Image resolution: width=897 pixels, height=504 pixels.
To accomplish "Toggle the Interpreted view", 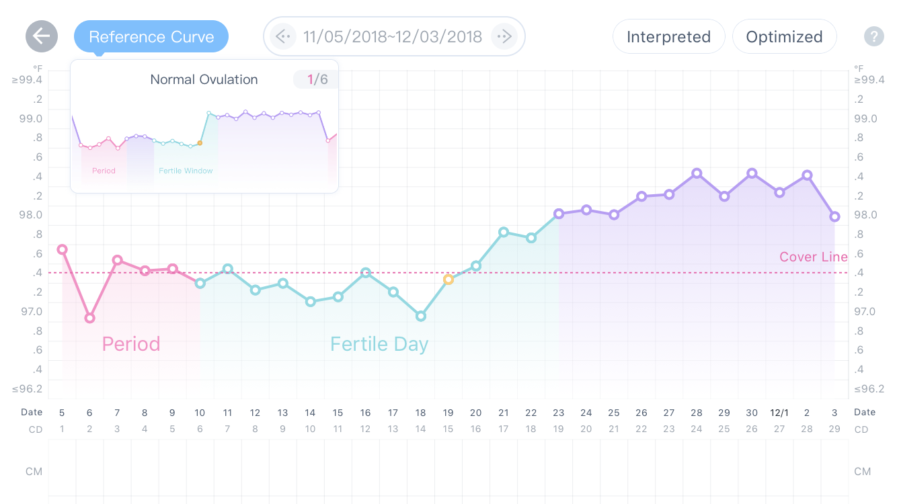I will 668,36.
